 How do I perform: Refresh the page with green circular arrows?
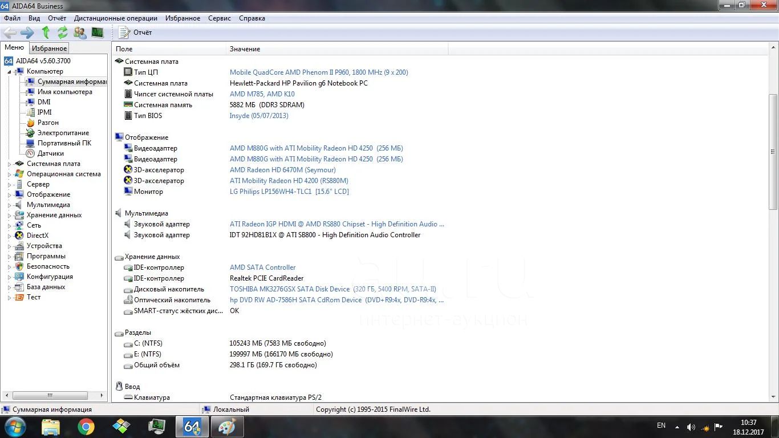[62, 33]
